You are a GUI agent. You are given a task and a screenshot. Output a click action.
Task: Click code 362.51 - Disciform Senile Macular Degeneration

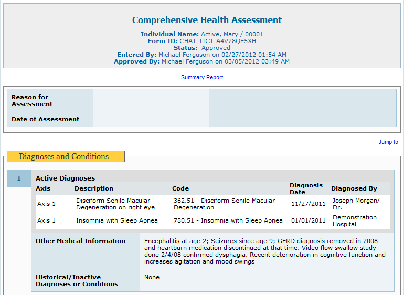coord(224,204)
